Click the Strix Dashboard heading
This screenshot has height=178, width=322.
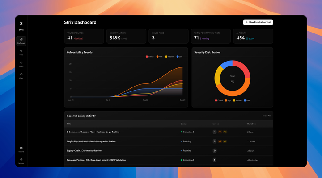(x=80, y=22)
